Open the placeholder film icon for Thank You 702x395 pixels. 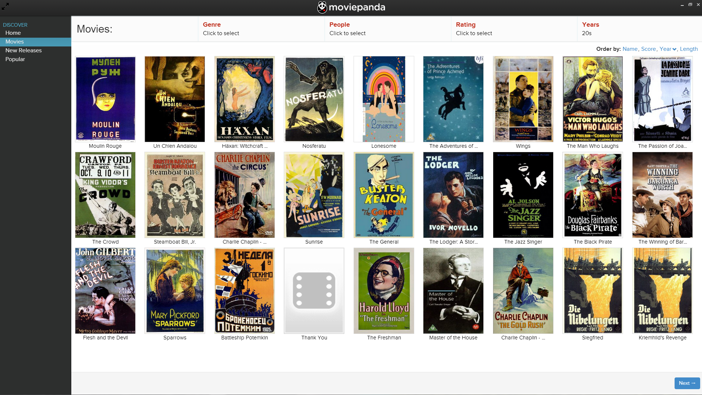pos(314,291)
